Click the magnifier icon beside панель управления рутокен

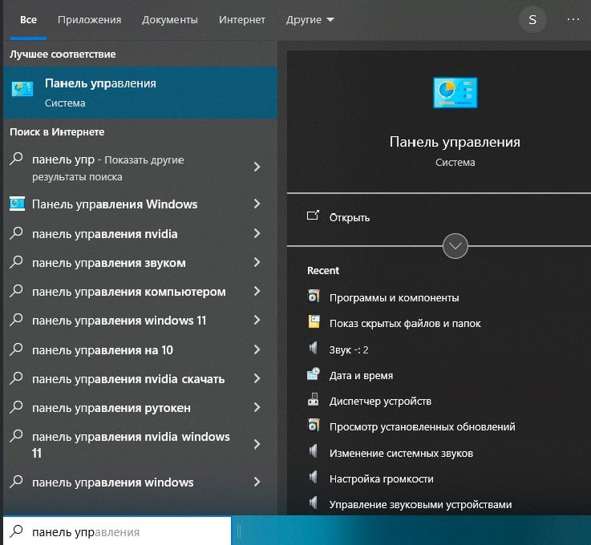pyautogui.click(x=17, y=407)
